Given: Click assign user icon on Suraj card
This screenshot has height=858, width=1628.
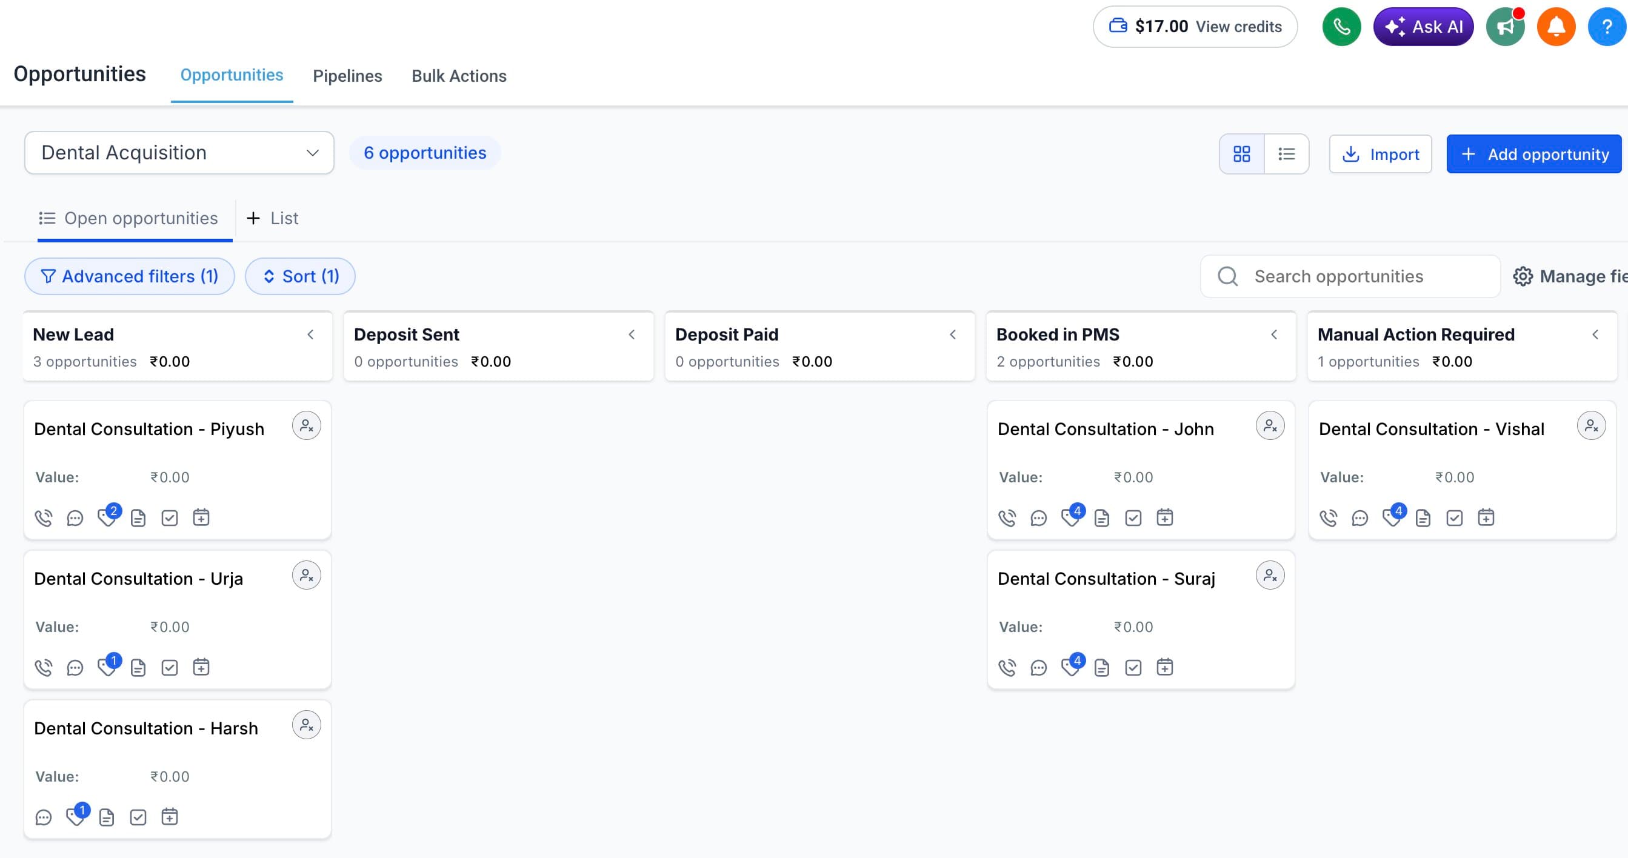Looking at the screenshot, I should (x=1270, y=576).
